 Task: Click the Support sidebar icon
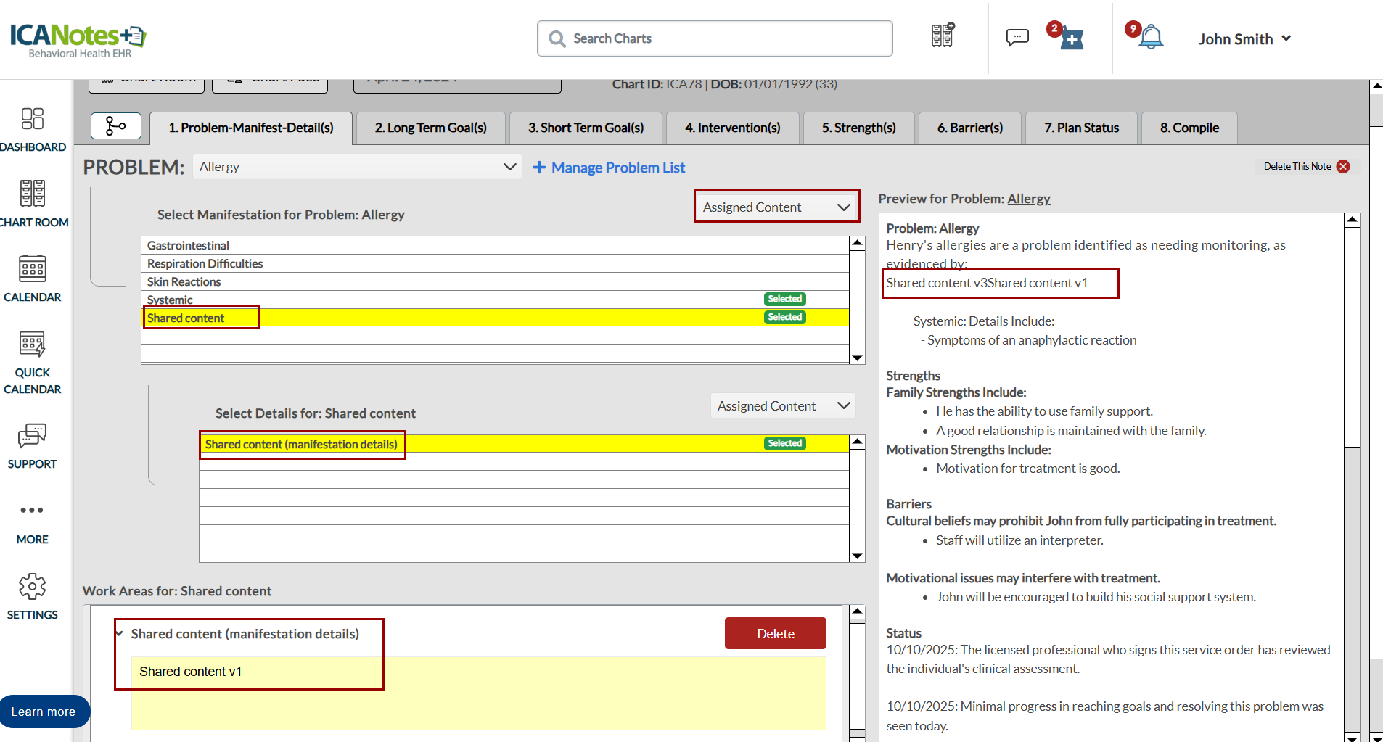(33, 437)
